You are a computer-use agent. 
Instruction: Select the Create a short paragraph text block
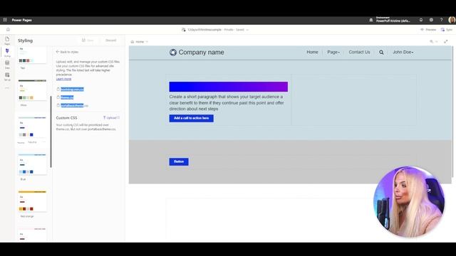(x=227, y=102)
